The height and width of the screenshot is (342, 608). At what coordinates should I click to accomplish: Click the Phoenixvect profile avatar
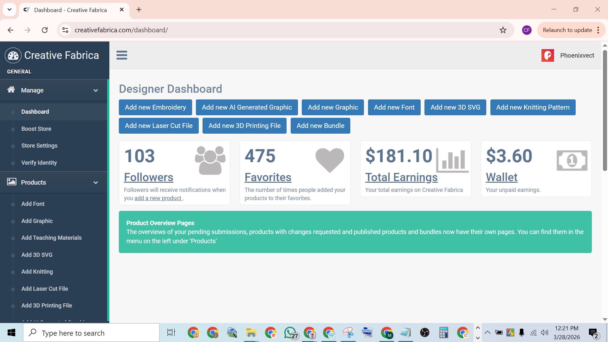click(547, 55)
